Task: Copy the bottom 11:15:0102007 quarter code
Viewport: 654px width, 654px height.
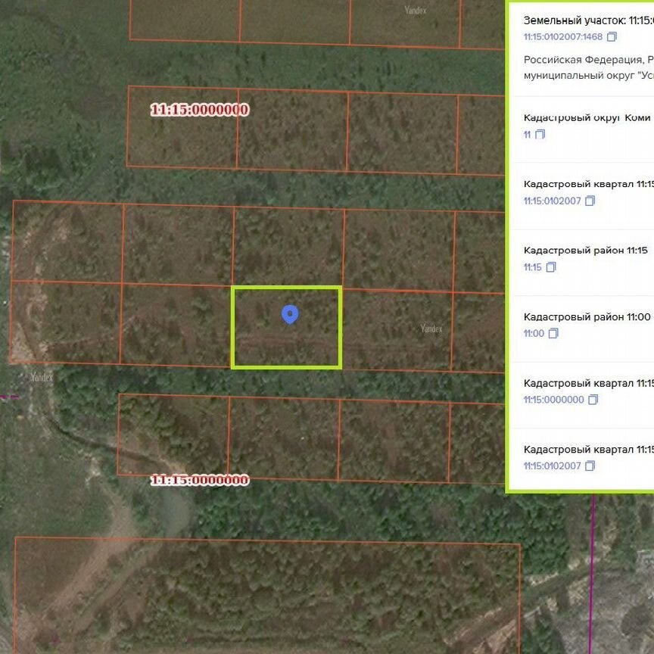Action: tap(590, 466)
